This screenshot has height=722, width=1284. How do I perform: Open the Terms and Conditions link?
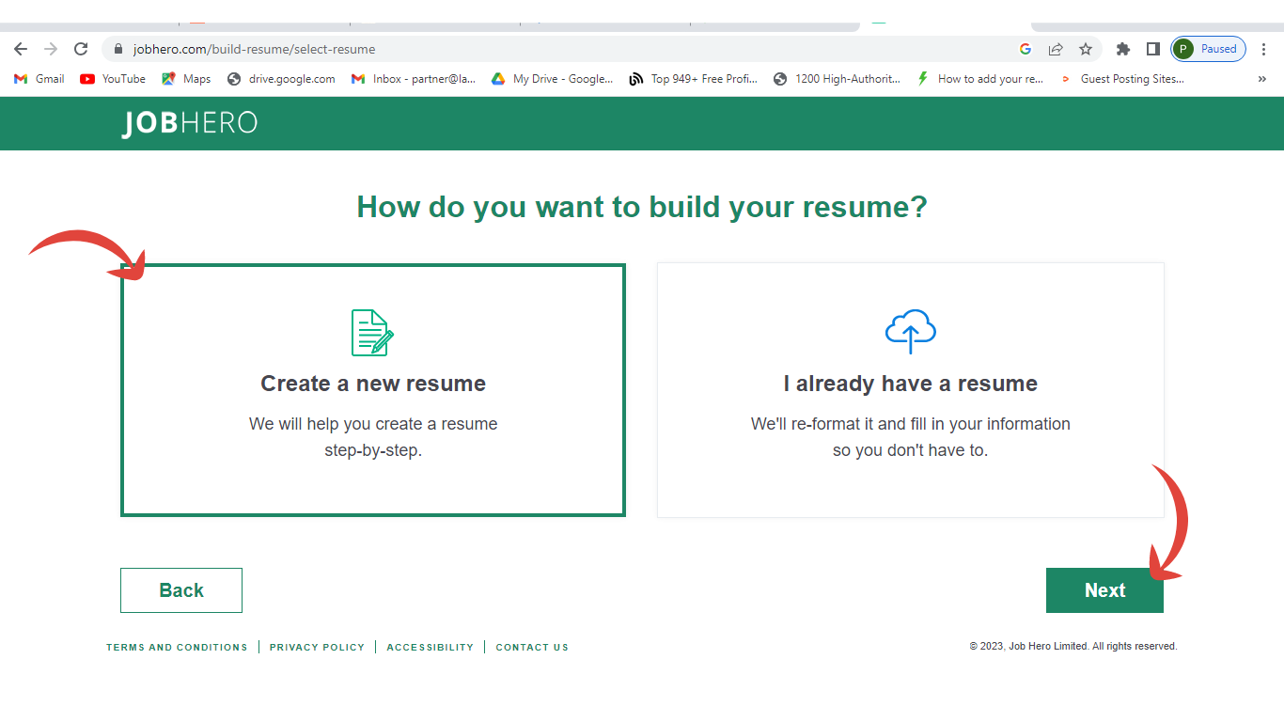(177, 647)
